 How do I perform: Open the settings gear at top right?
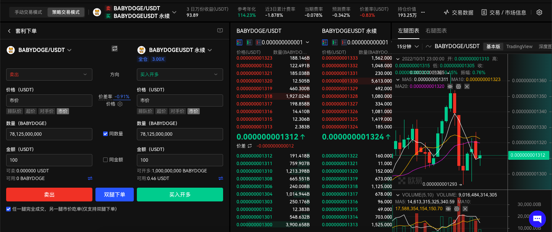(539, 12)
